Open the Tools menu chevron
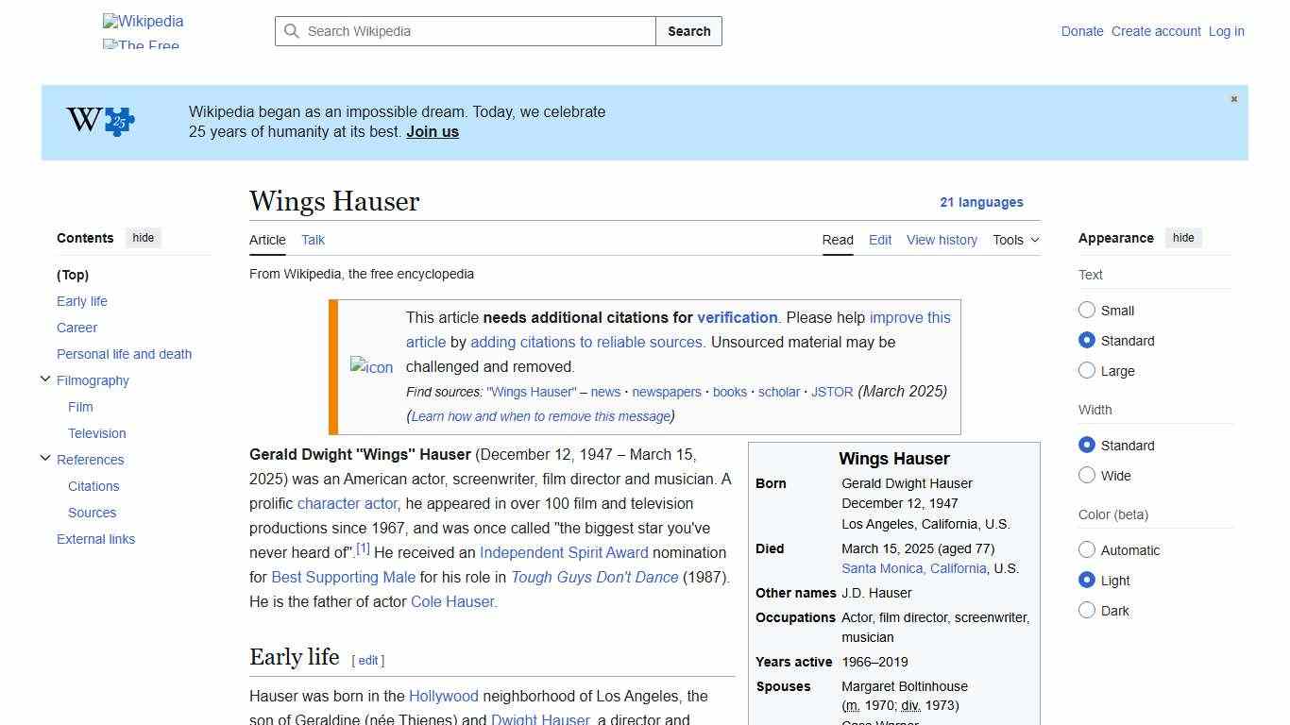Viewport: 1290px width, 725px height. [1034, 240]
